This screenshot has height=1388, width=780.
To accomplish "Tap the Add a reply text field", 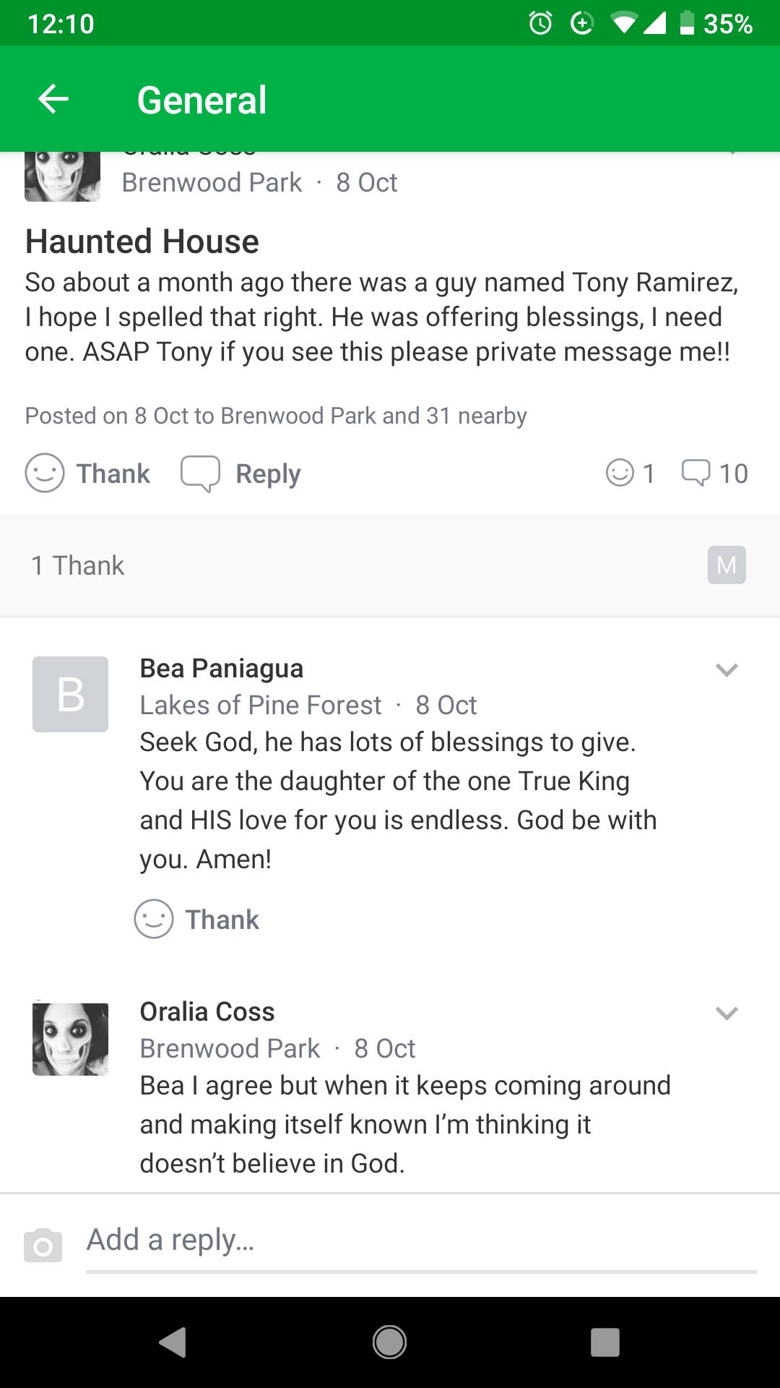I will [419, 1241].
